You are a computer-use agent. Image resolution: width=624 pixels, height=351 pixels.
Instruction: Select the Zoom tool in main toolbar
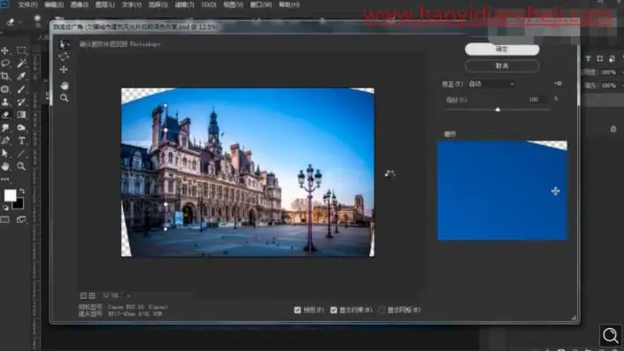pos(21,166)
